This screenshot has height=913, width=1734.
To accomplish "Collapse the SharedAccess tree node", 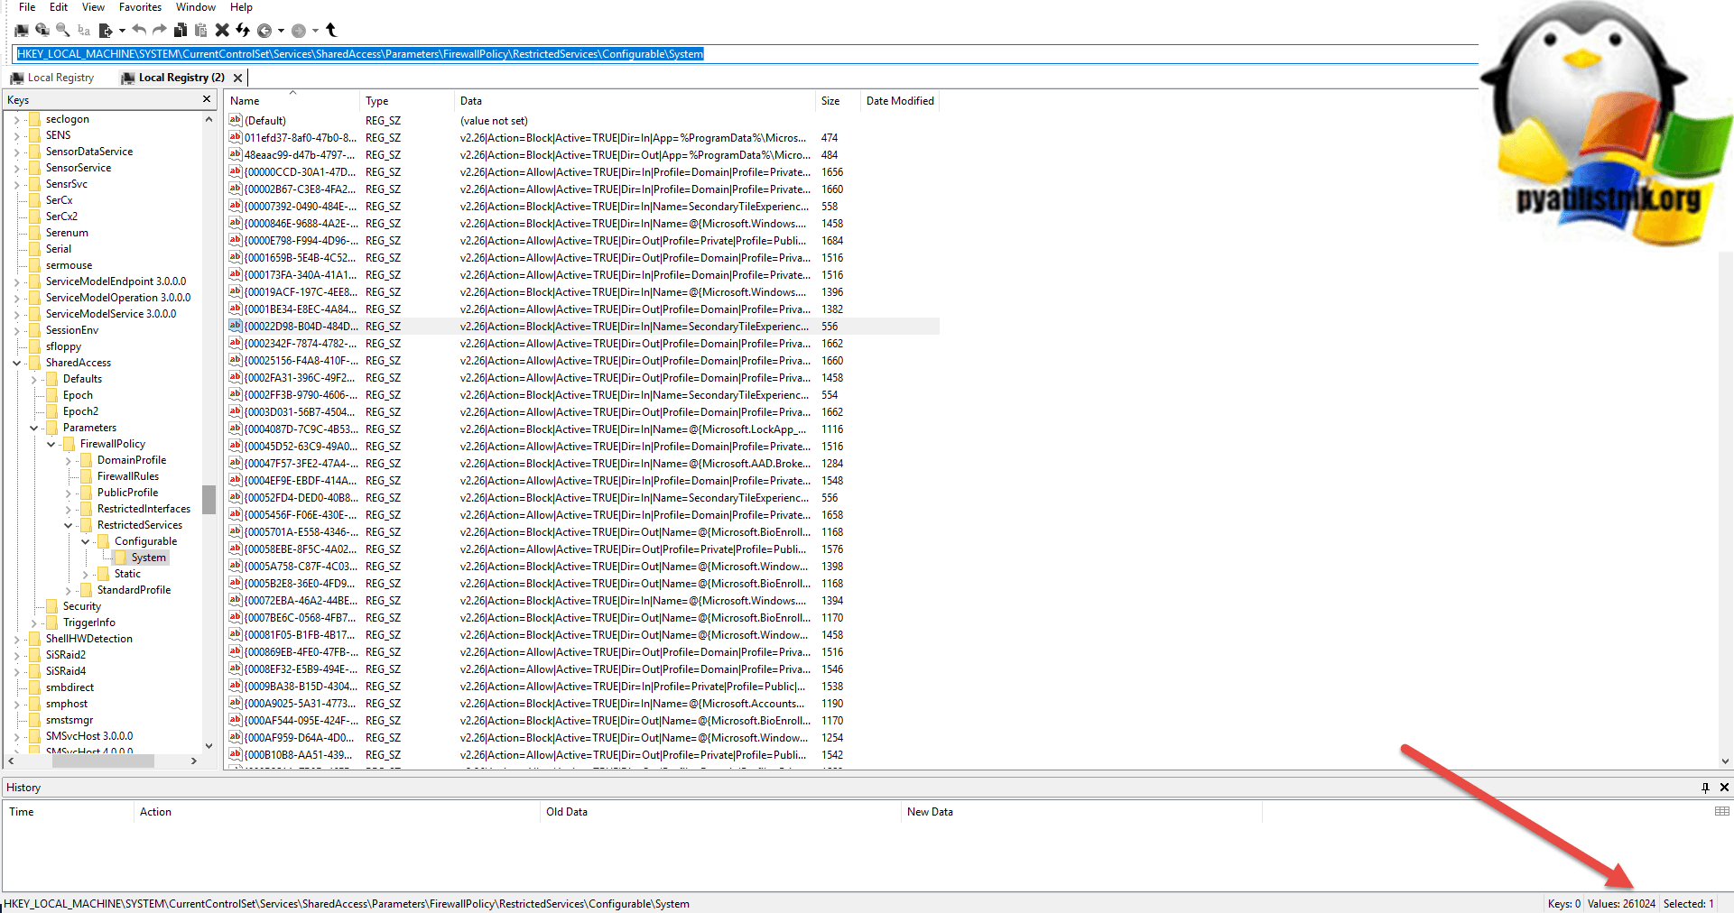I will [17, 363].
